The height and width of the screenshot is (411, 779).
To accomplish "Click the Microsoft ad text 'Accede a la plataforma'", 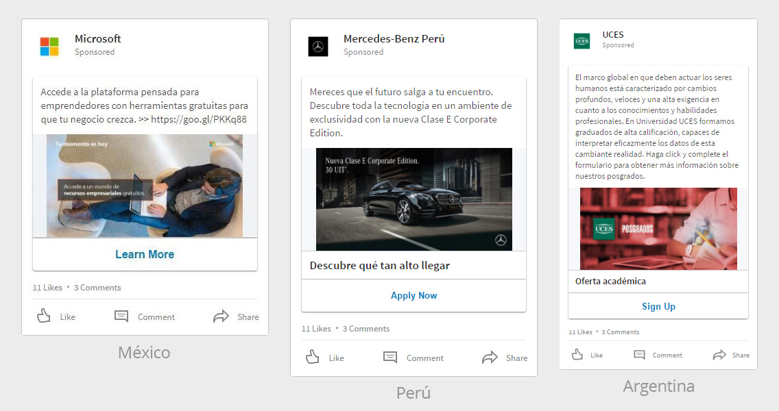I will click(x=144, y=105).
